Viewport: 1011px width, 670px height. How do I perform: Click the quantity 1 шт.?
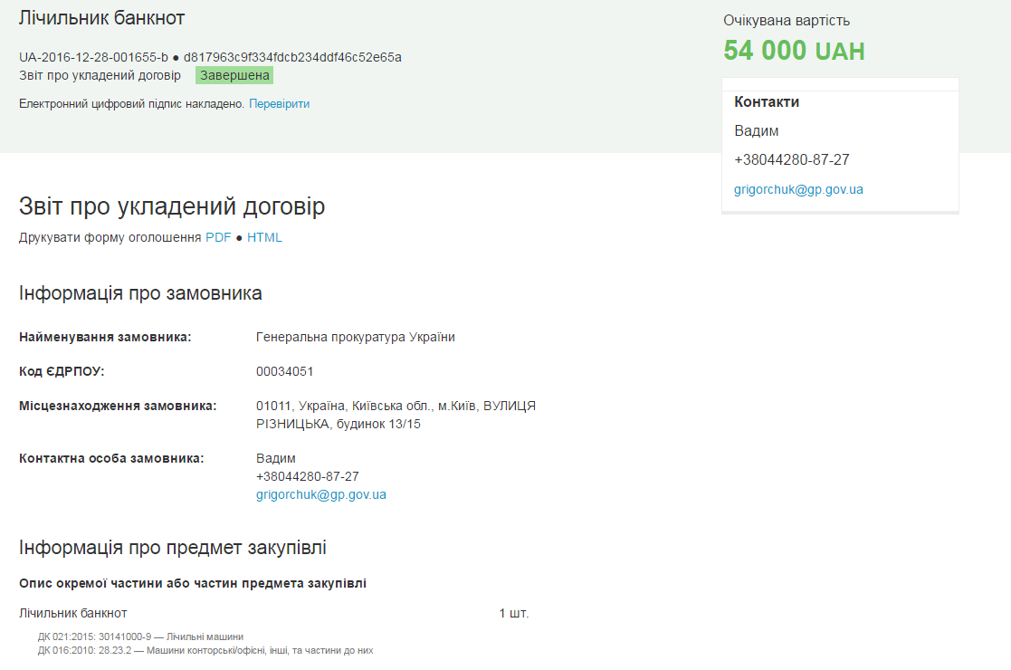coord(514,613)
